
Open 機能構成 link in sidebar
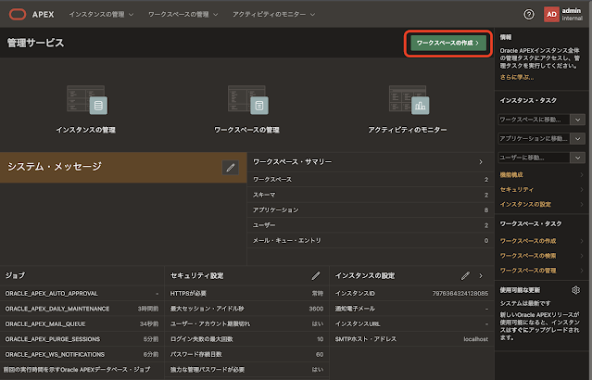511,174
